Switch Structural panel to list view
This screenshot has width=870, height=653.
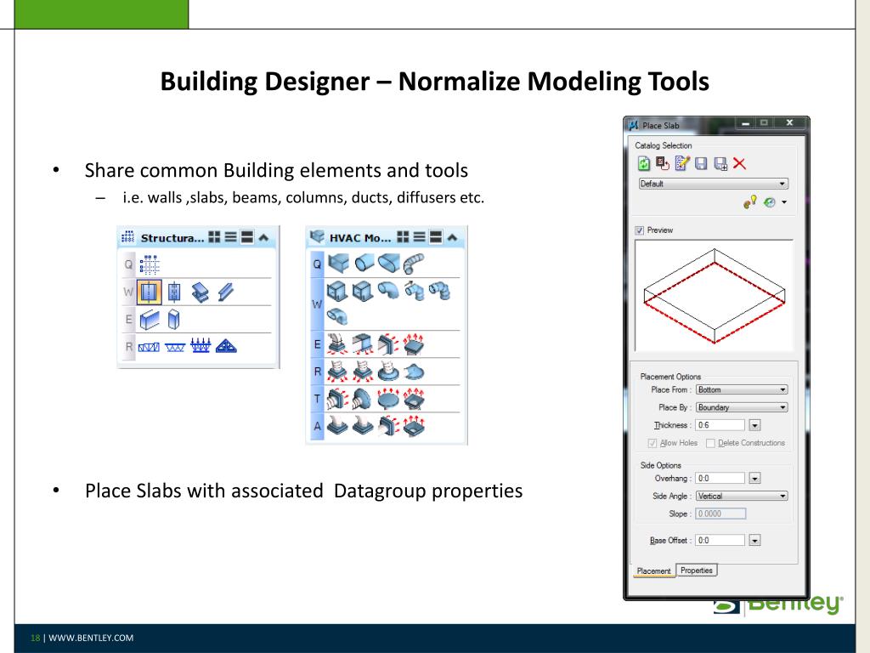(230, 238)
